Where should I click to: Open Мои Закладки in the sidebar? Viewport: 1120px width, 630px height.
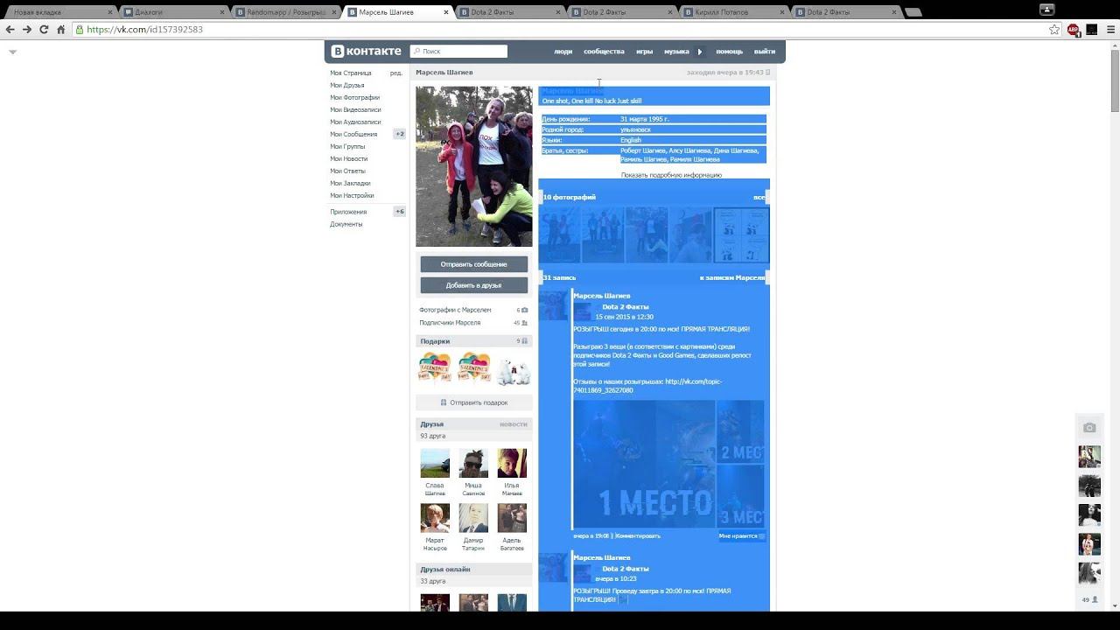[x=350, y=183]
